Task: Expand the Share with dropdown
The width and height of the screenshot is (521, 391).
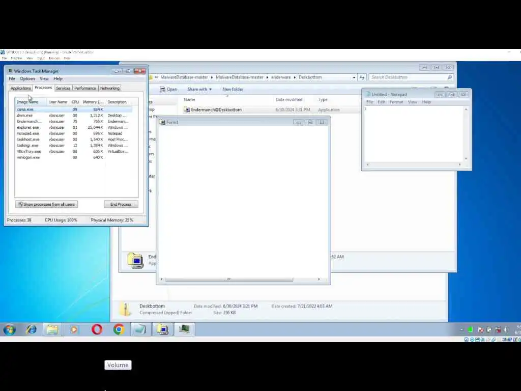Action: 199,89
